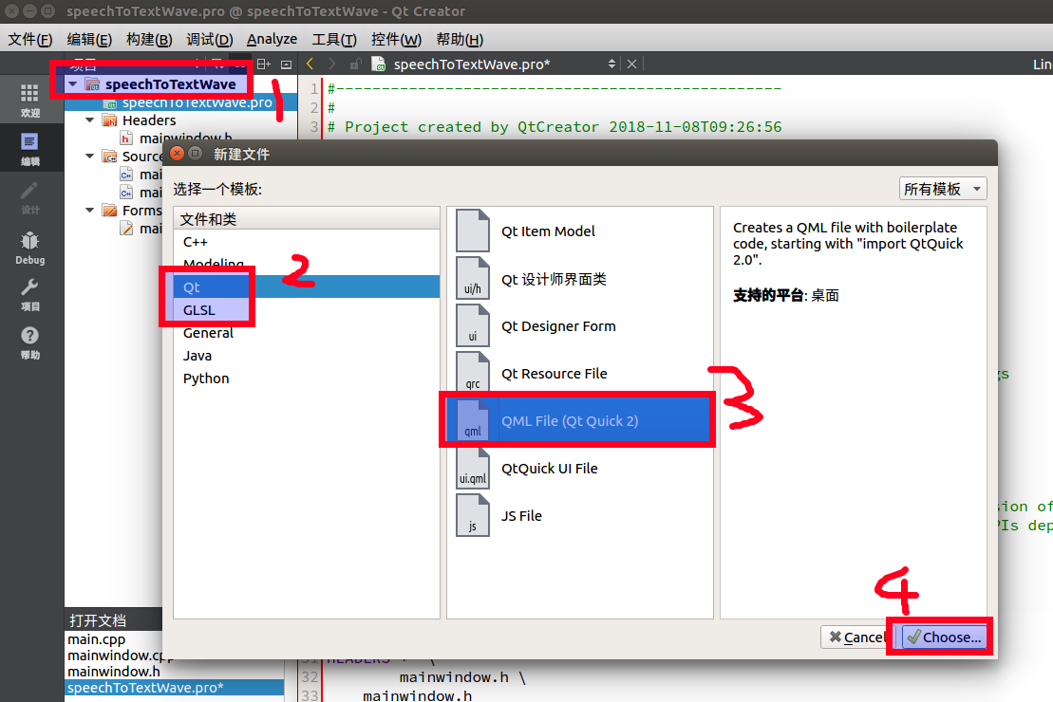Switch to Debug mode

29,247
